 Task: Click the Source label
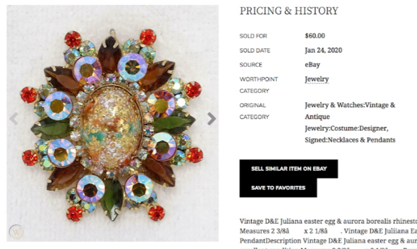[x=251, y=65]
